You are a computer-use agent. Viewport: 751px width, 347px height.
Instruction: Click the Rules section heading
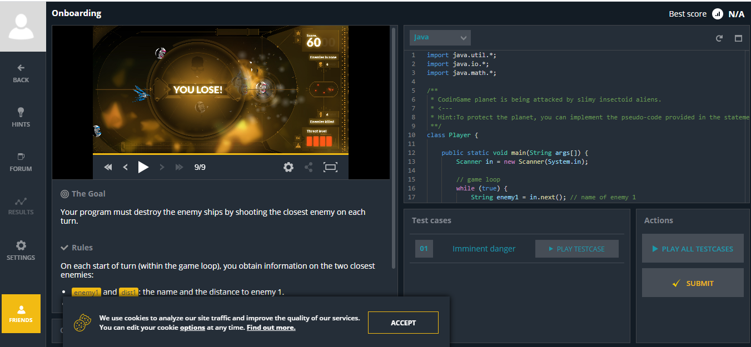[x=77, y=248]
